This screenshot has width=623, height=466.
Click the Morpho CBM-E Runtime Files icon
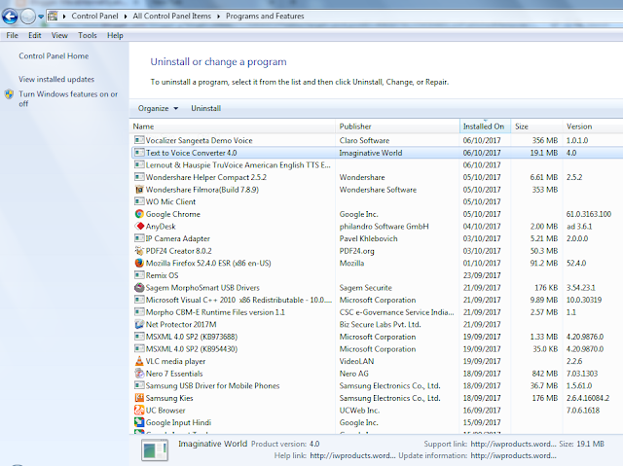click(139, 312)
